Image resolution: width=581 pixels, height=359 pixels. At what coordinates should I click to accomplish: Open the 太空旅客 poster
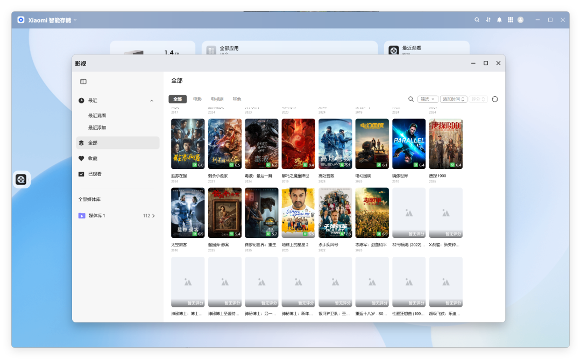click(188, 213)
